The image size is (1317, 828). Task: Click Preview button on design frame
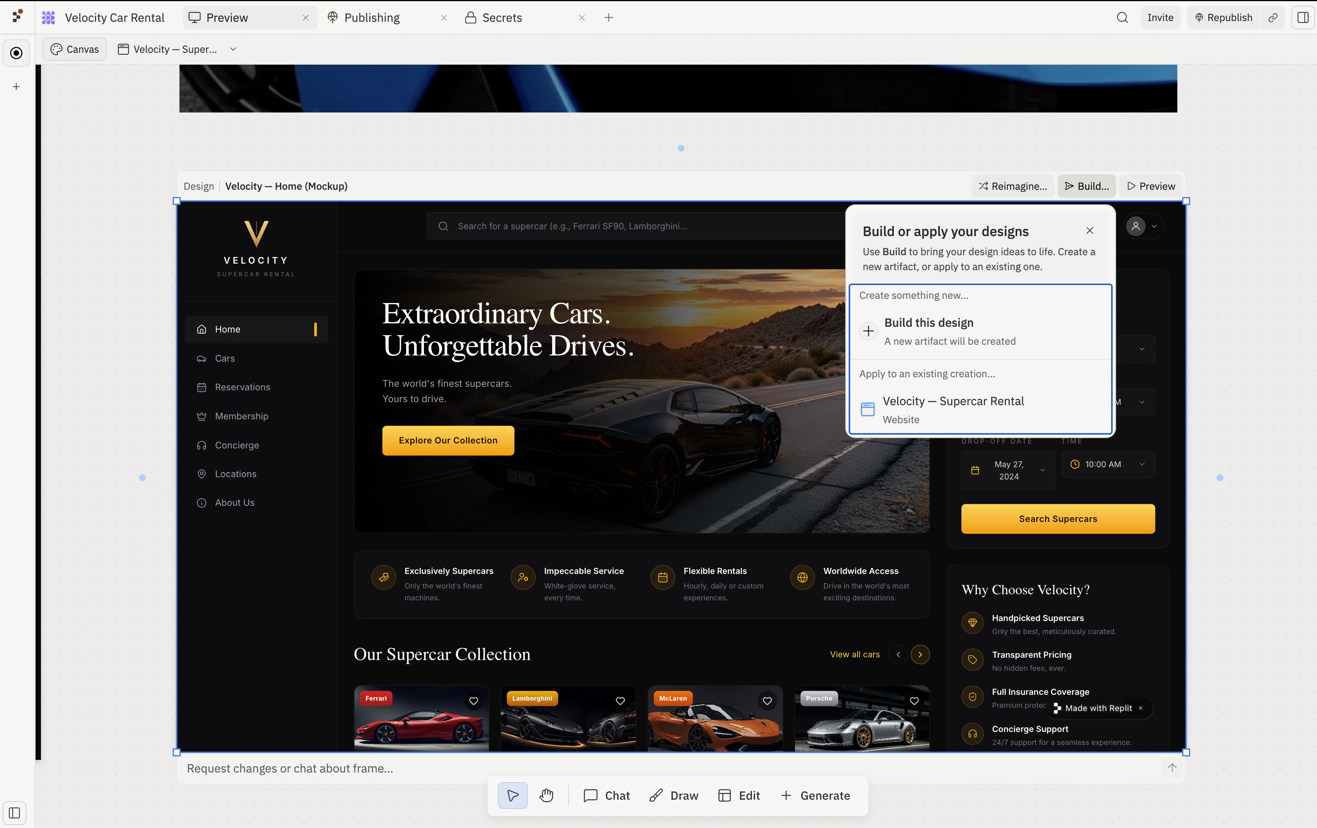[1151, 186]
